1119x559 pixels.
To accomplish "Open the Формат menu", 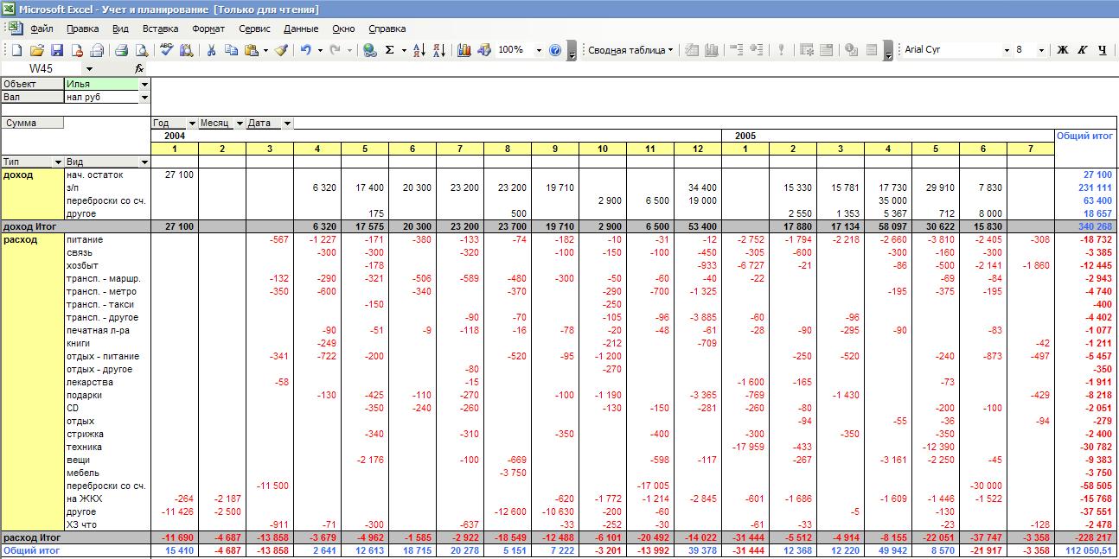I will [x=208, y=29].
